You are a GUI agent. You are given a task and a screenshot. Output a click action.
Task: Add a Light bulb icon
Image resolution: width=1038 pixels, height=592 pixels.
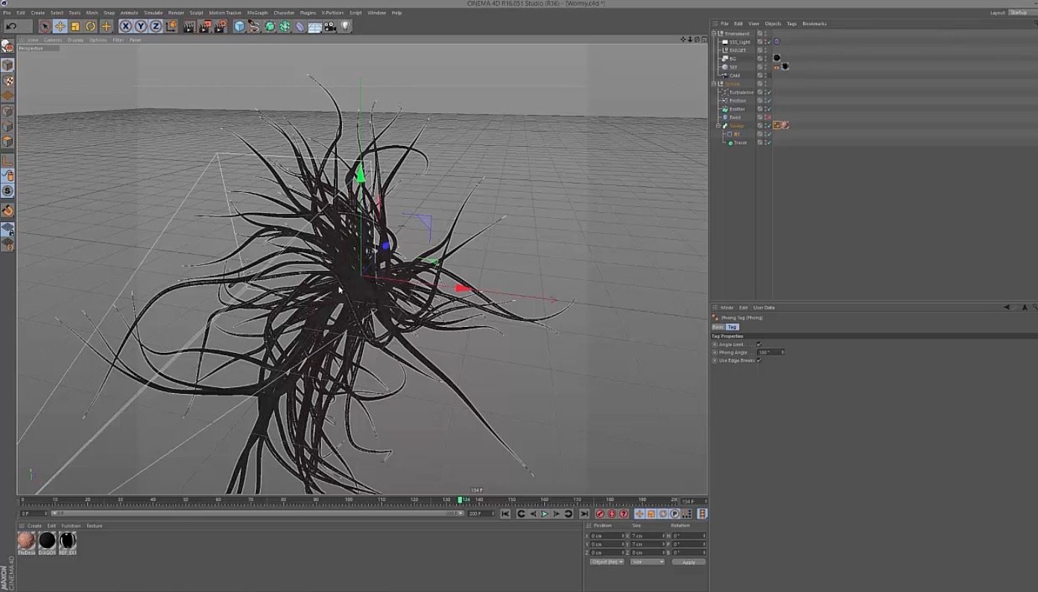point(345,26)
